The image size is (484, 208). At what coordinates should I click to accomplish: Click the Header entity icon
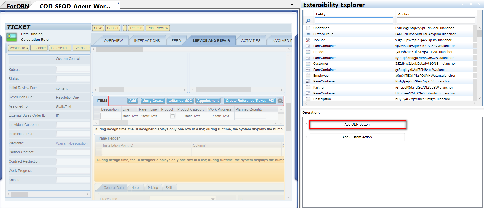tap(308, 52)
